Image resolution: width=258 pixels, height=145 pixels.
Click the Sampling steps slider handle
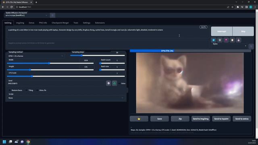click(x=81, y=56)
